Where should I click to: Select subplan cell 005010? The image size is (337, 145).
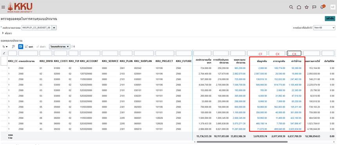138,129
